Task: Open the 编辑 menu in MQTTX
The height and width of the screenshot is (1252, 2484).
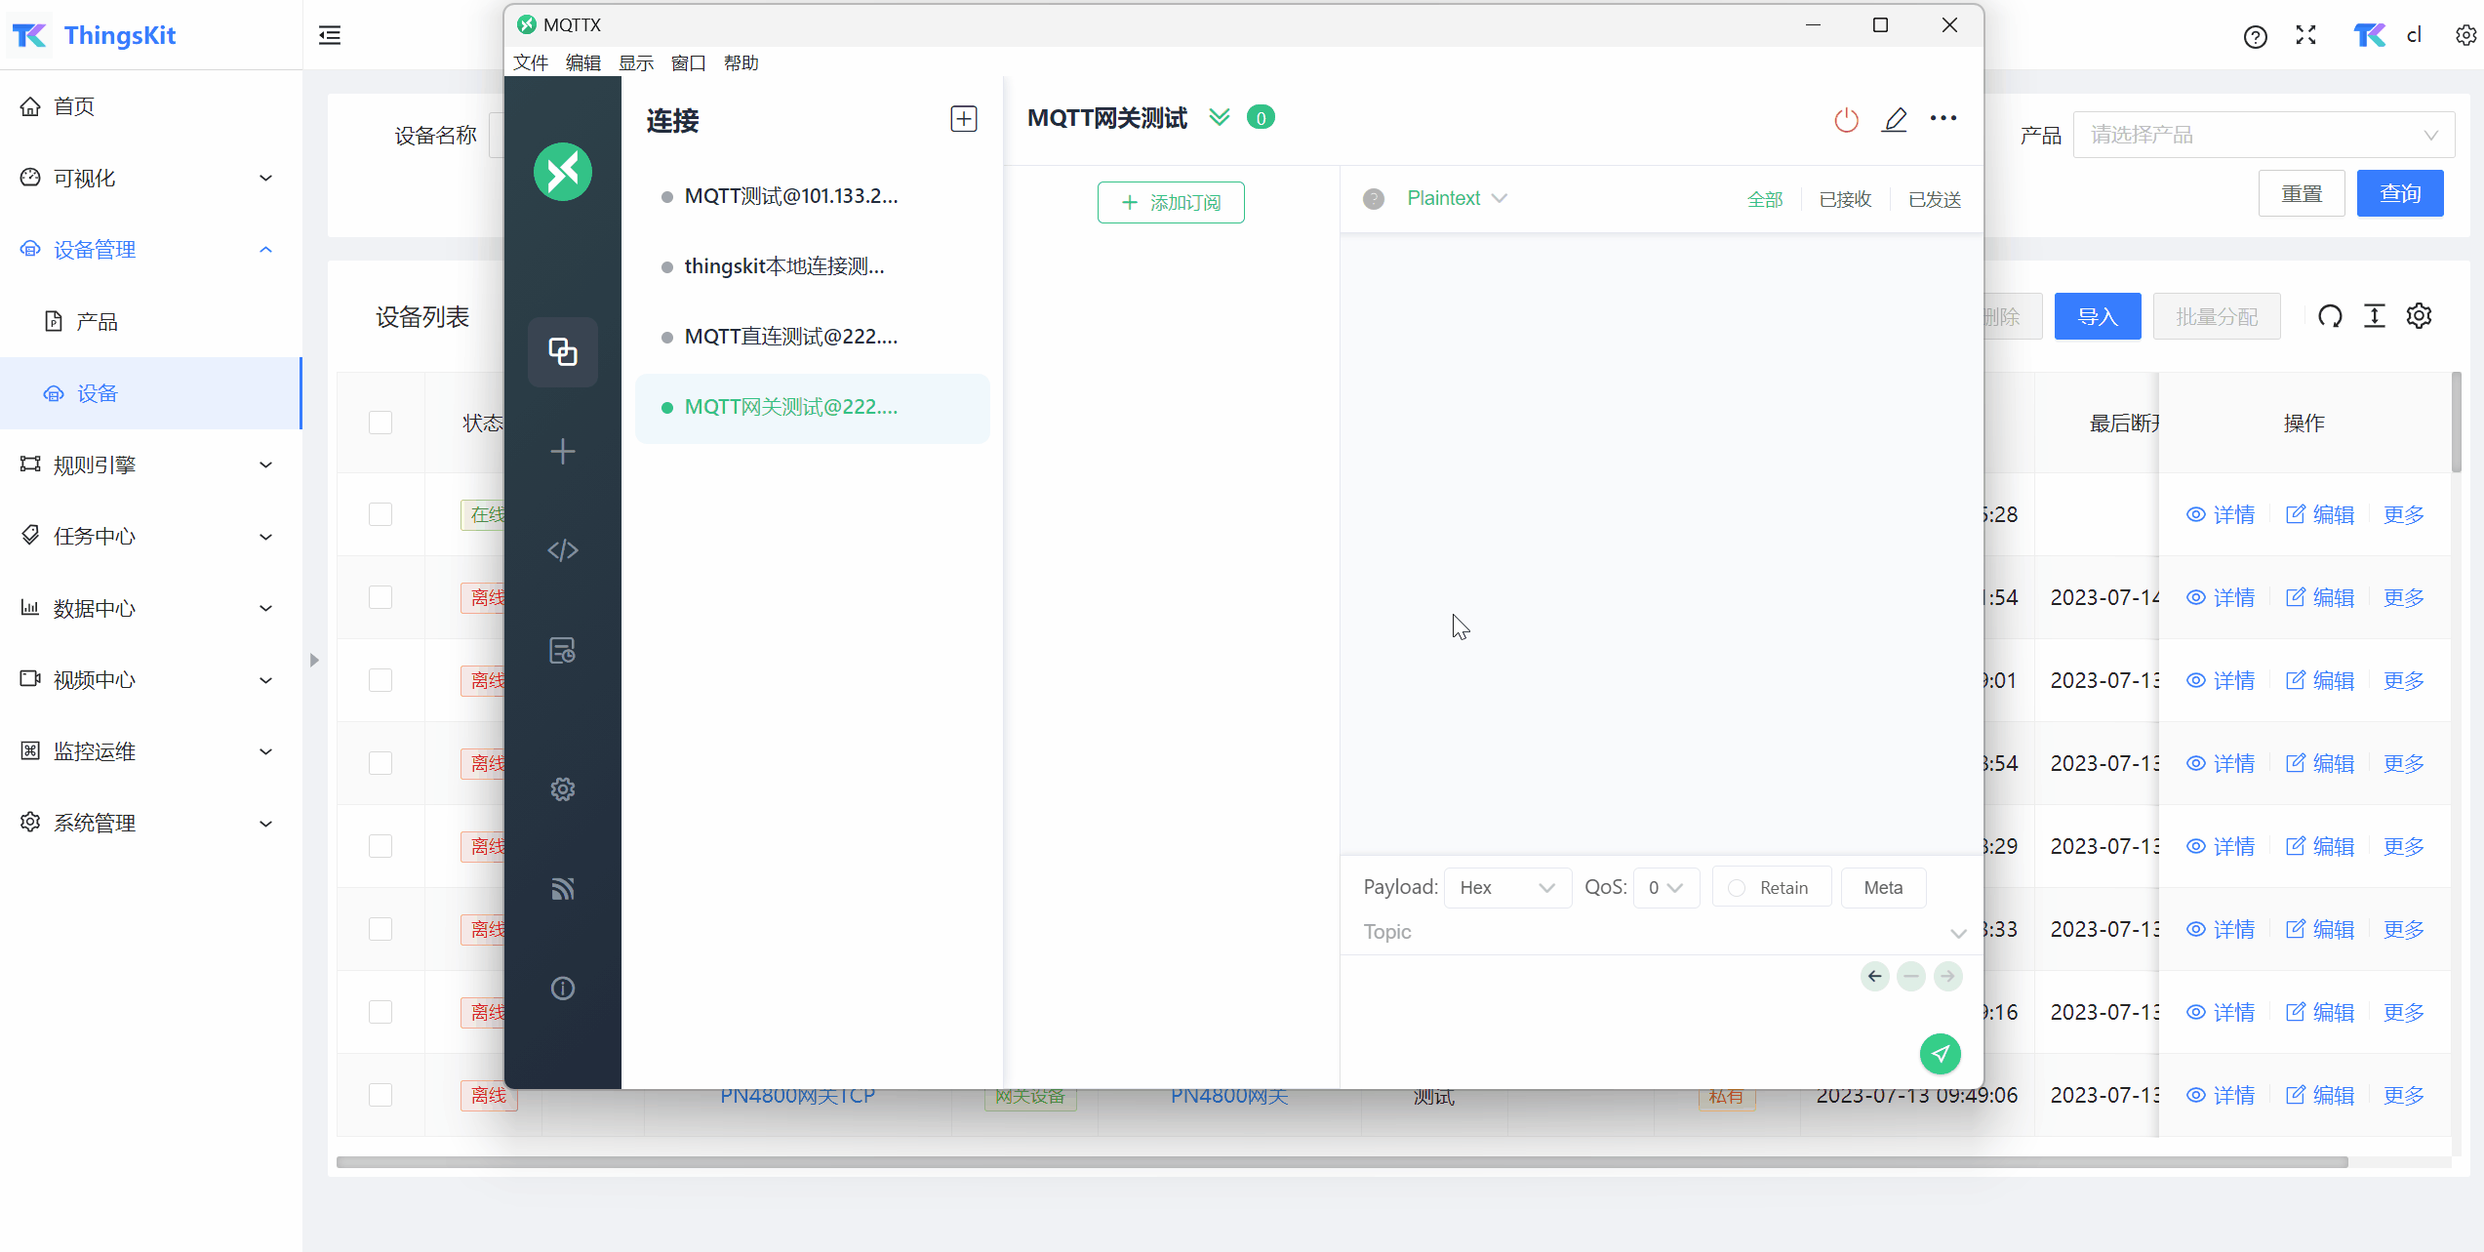Action: [x=583, y=62]
